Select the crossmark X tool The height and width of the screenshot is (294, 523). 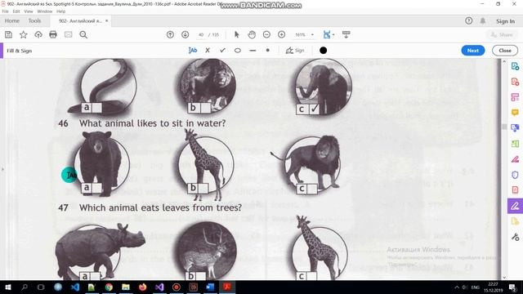208,51
